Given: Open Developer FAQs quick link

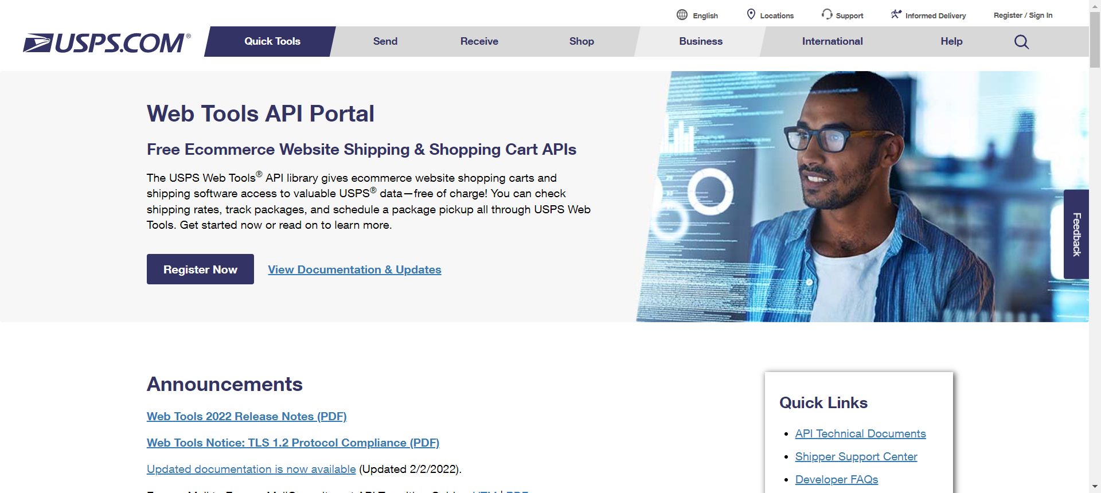Looking at the screenshot, I should [837, 479].
